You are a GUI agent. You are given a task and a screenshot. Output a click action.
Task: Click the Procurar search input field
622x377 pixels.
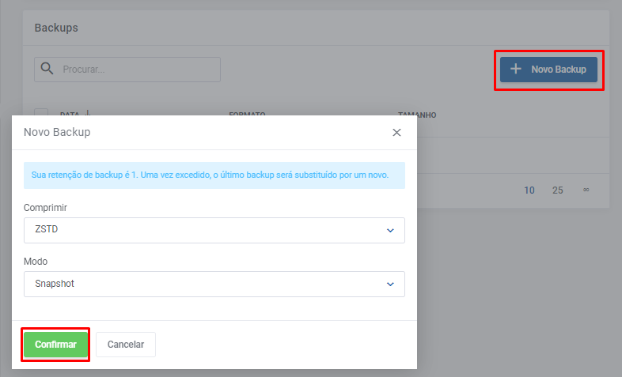[x=138, y=70]
